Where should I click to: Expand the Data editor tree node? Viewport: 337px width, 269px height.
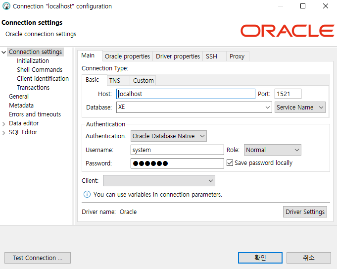coord(3,124)
